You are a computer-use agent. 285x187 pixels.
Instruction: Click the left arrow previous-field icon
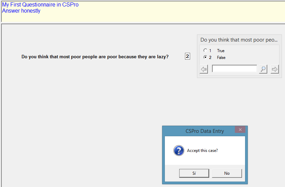click(x=204, y=69)
